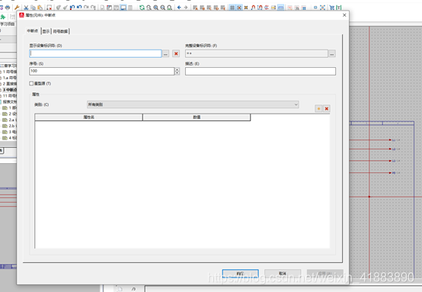The height and width of the screenshot is (292, 422).
Task: Click the 应用 Apply button
Action: [324, 274]
